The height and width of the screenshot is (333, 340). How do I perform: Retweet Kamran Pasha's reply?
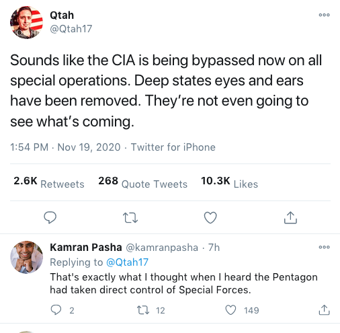tap(143, 310)
